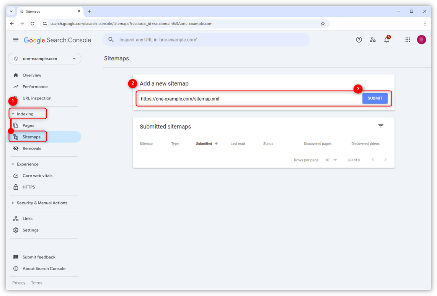Open the Privacy link at the bottom
This screenshot has width=437, height=296.
(19, 283)
